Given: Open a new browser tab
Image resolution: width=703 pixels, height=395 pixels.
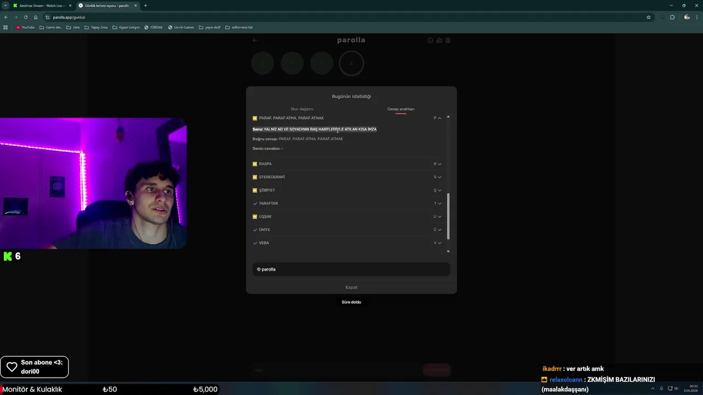Looking at the screenshot, I should click(146, 5).
